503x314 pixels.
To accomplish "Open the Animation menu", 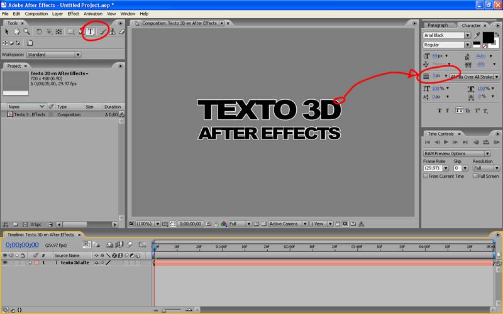I will click(93, 14).
